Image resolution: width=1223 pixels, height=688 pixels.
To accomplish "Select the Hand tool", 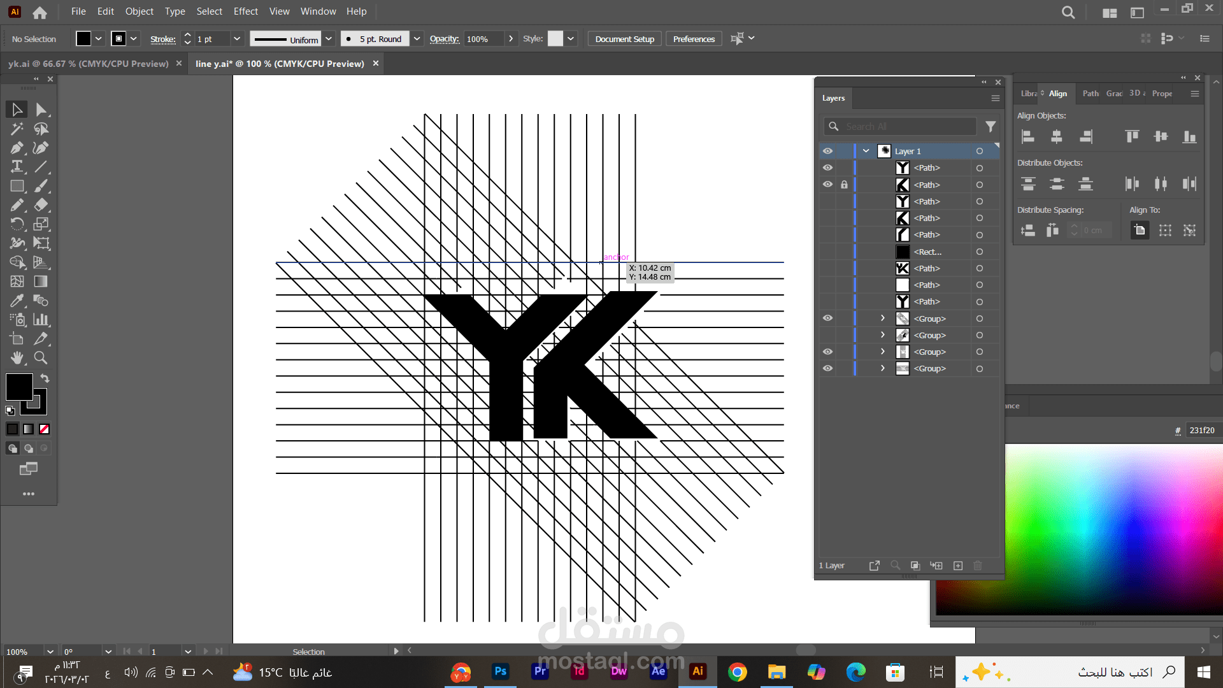I will tap(17, 358).
